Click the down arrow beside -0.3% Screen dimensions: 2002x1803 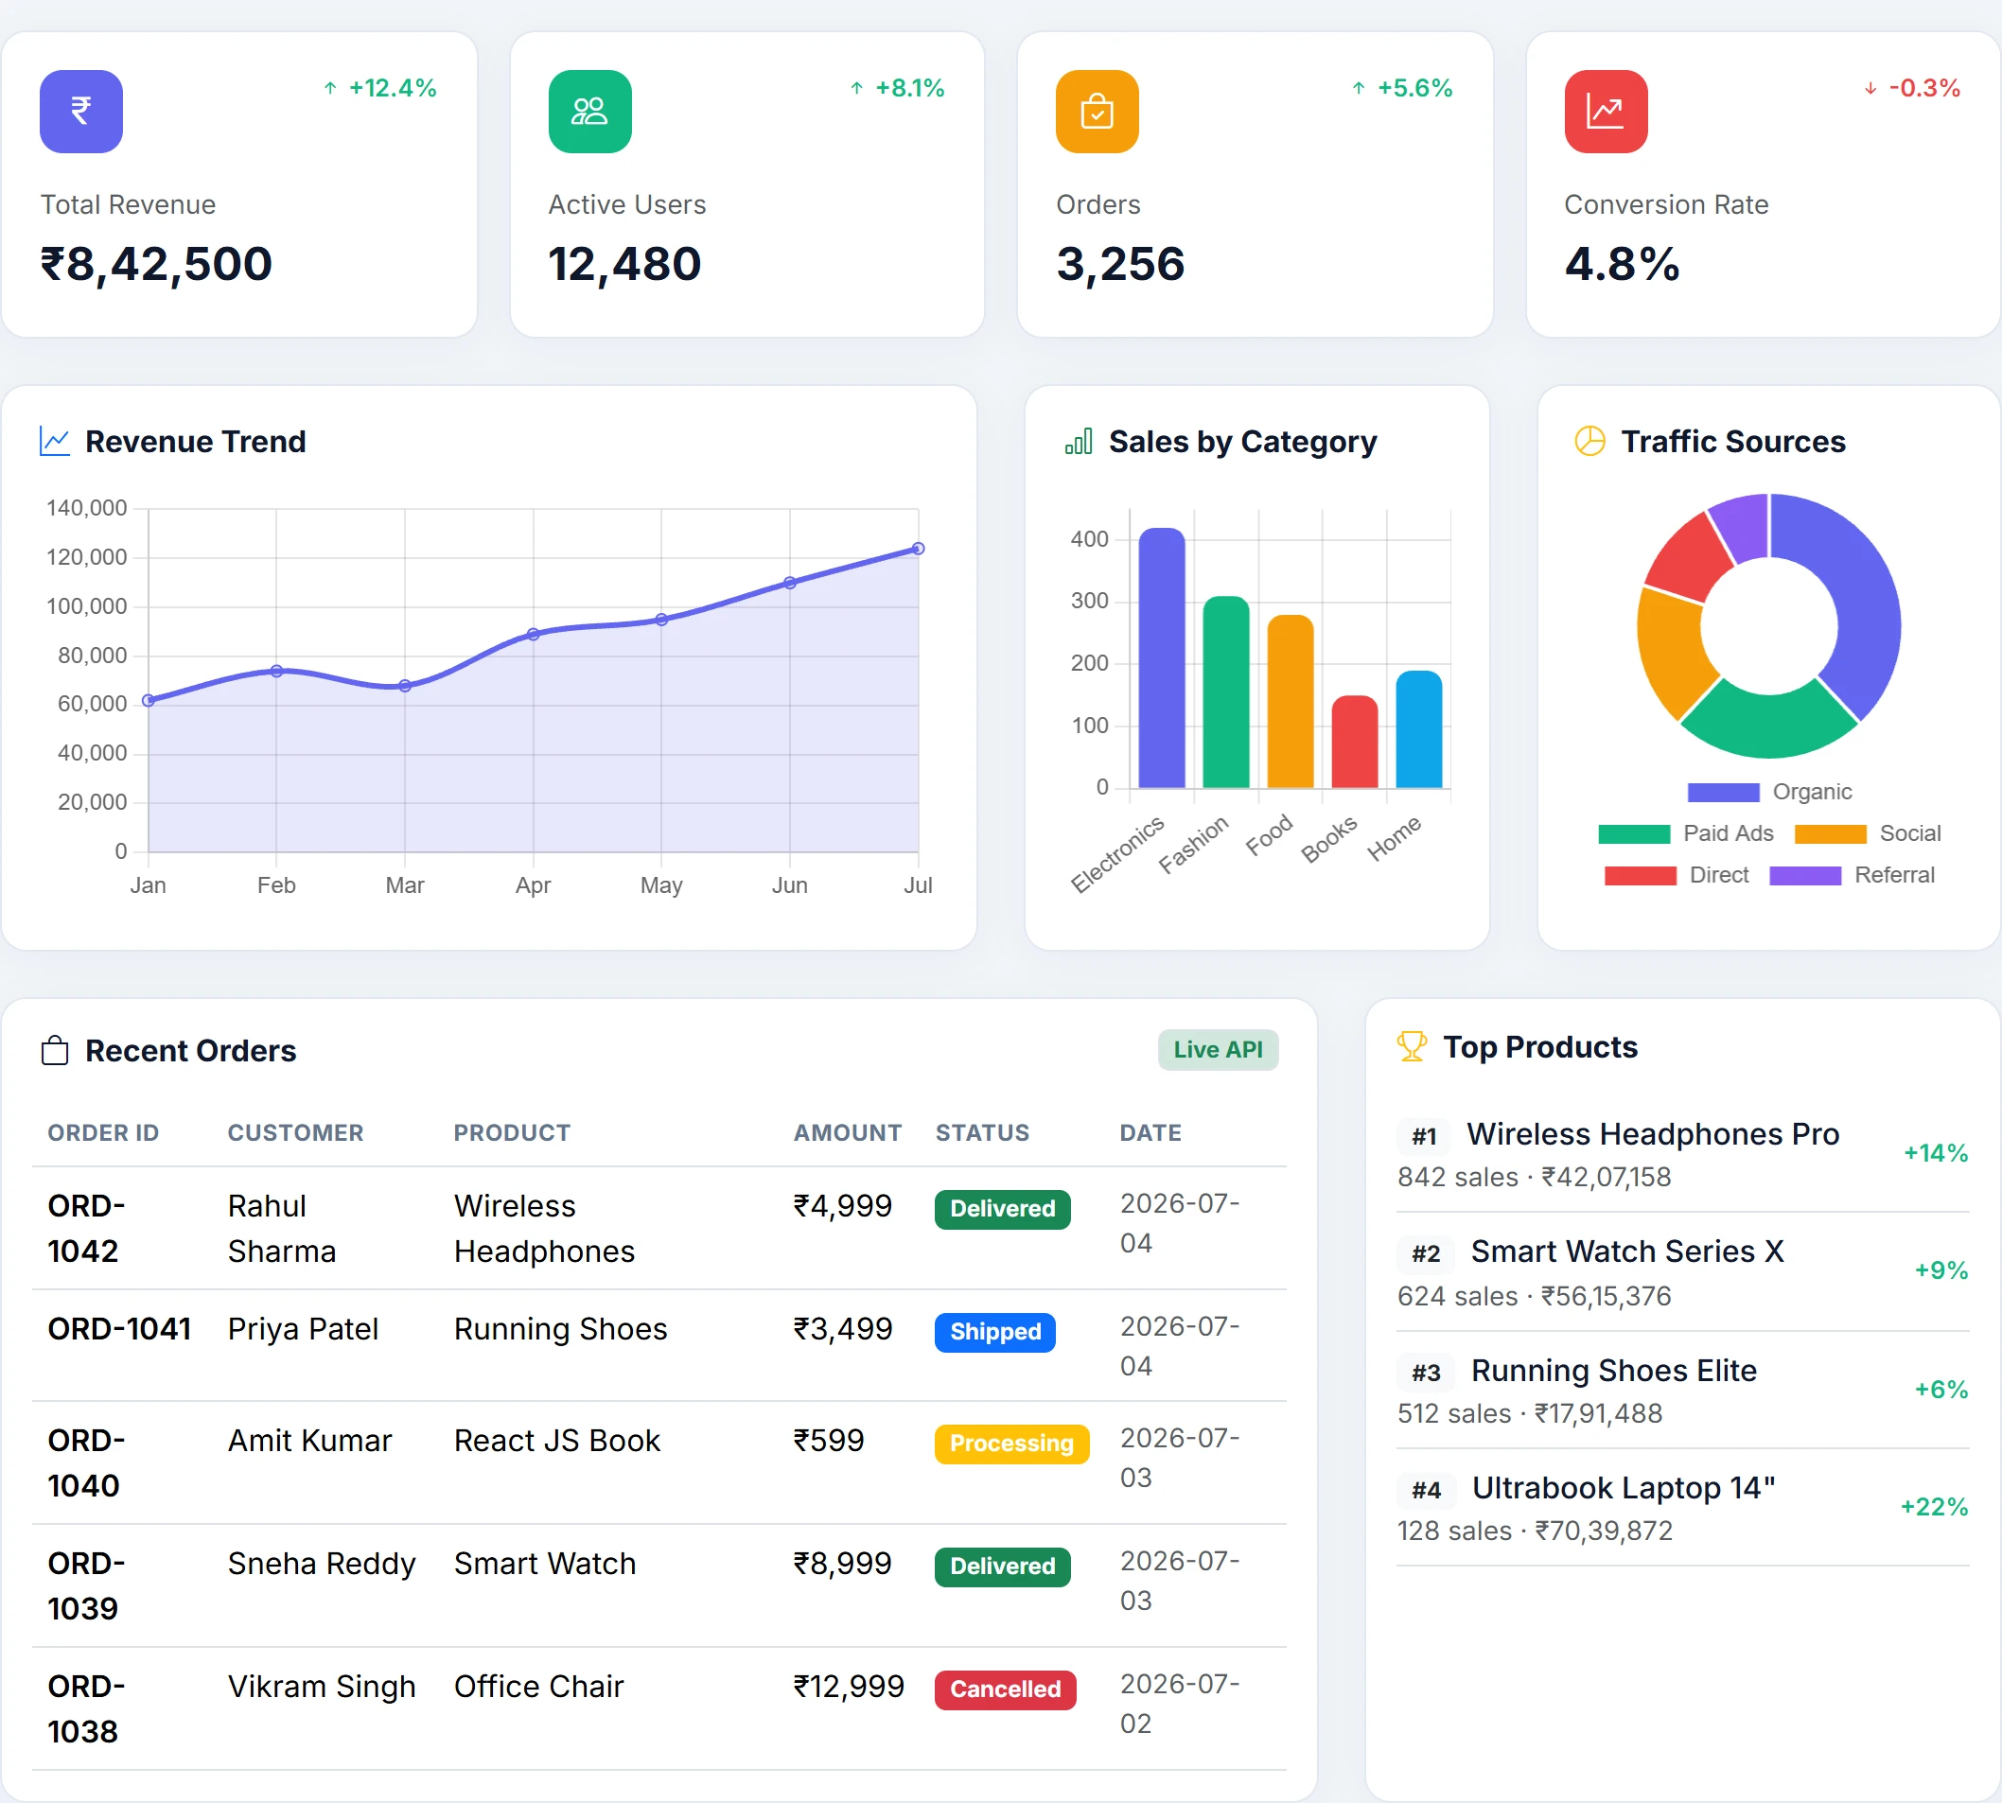[x=1870, y=88]
